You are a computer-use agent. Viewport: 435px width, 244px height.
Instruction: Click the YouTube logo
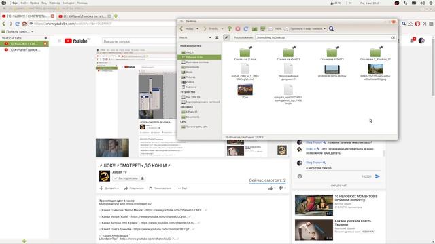[x=76, y=41]
